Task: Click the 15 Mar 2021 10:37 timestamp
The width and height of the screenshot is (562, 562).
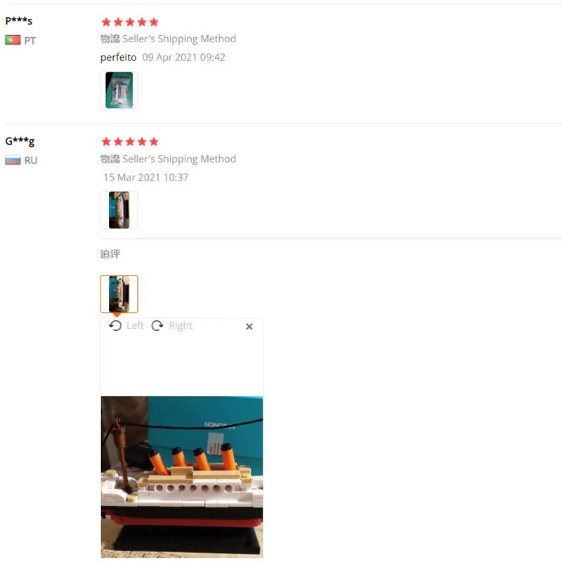Action: (x=145, y=178)
